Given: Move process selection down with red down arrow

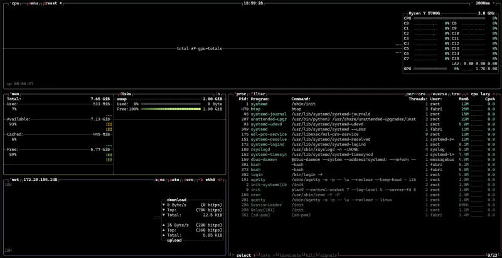Looking at the screenshot, I should [x=254, y=255].
